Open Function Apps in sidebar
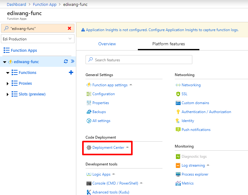The height and width of the screenshot is (195, 248). click(24, 51)
